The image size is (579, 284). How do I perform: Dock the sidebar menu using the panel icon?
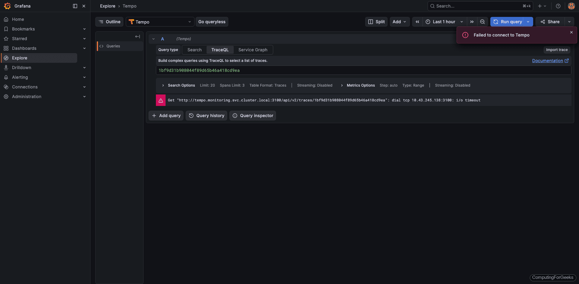coord(75,6)
